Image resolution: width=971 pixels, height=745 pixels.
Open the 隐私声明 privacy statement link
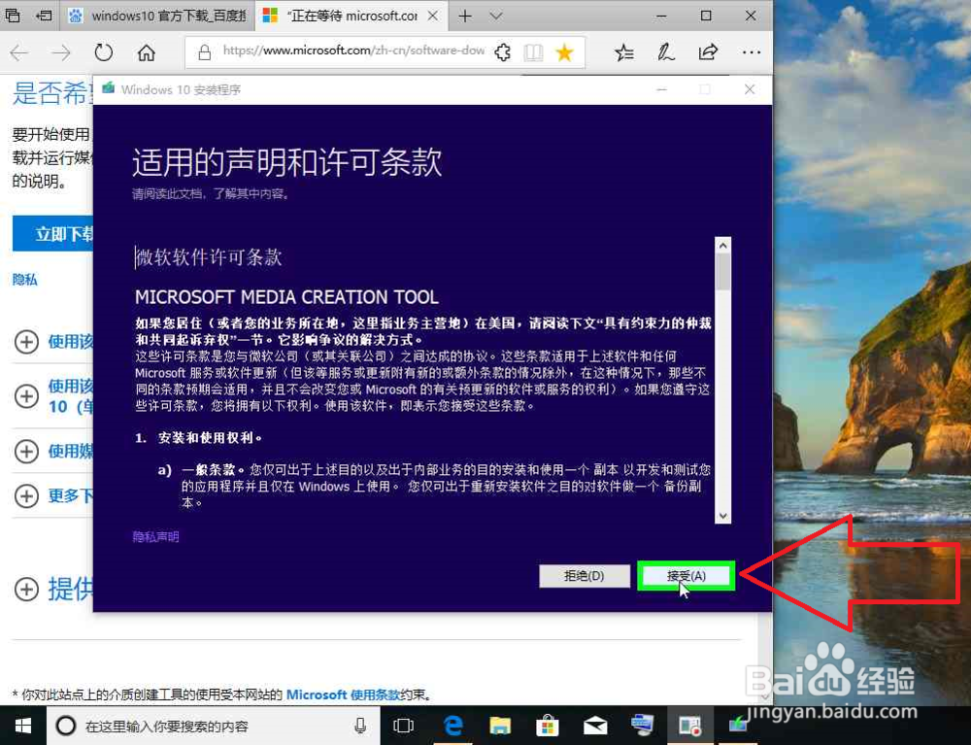[x=155, y=537]
